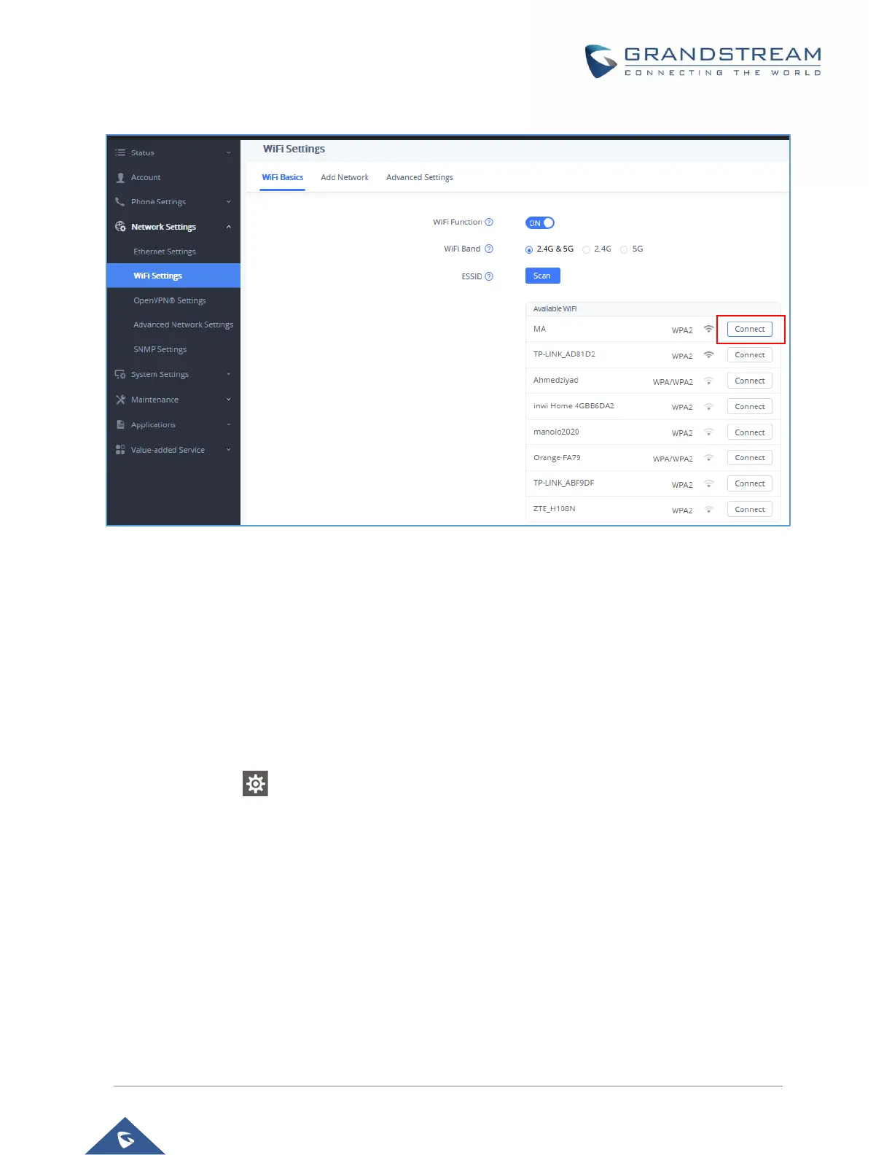
Task: Click the signal icon for MA network
Action: [x=708, y=330]
